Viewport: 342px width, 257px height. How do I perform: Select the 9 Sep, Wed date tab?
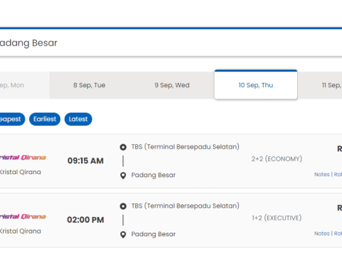click(x=172, y=85)
